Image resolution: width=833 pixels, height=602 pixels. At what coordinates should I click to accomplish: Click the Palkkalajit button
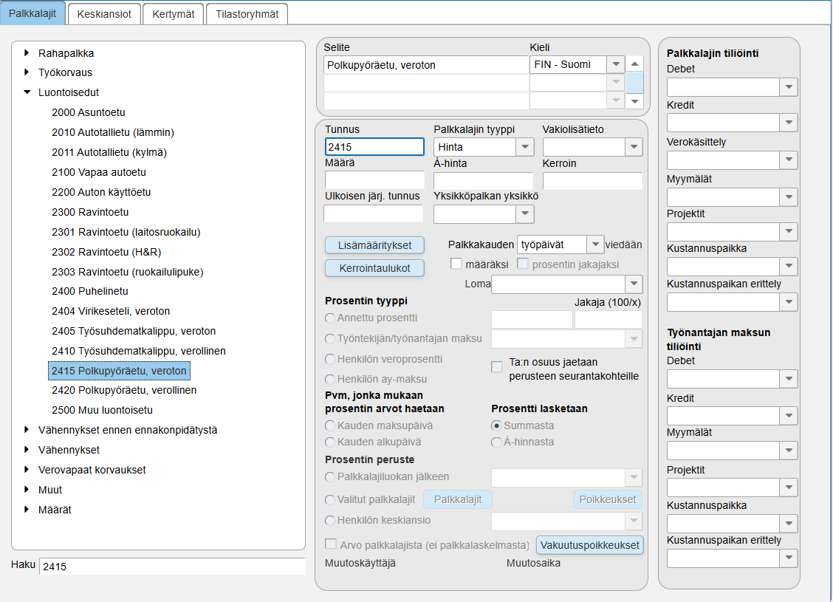click(457, 499)
